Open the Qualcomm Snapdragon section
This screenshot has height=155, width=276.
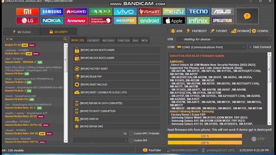100,21
